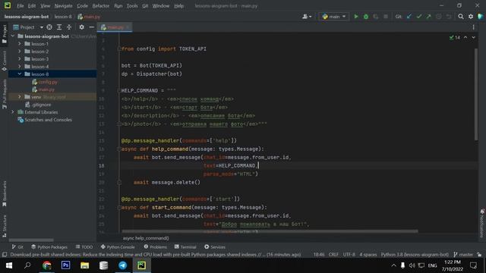Click the master Git branch widget
Image resolution: width=486 pixels, height=273 pixels.
point(463,255)
